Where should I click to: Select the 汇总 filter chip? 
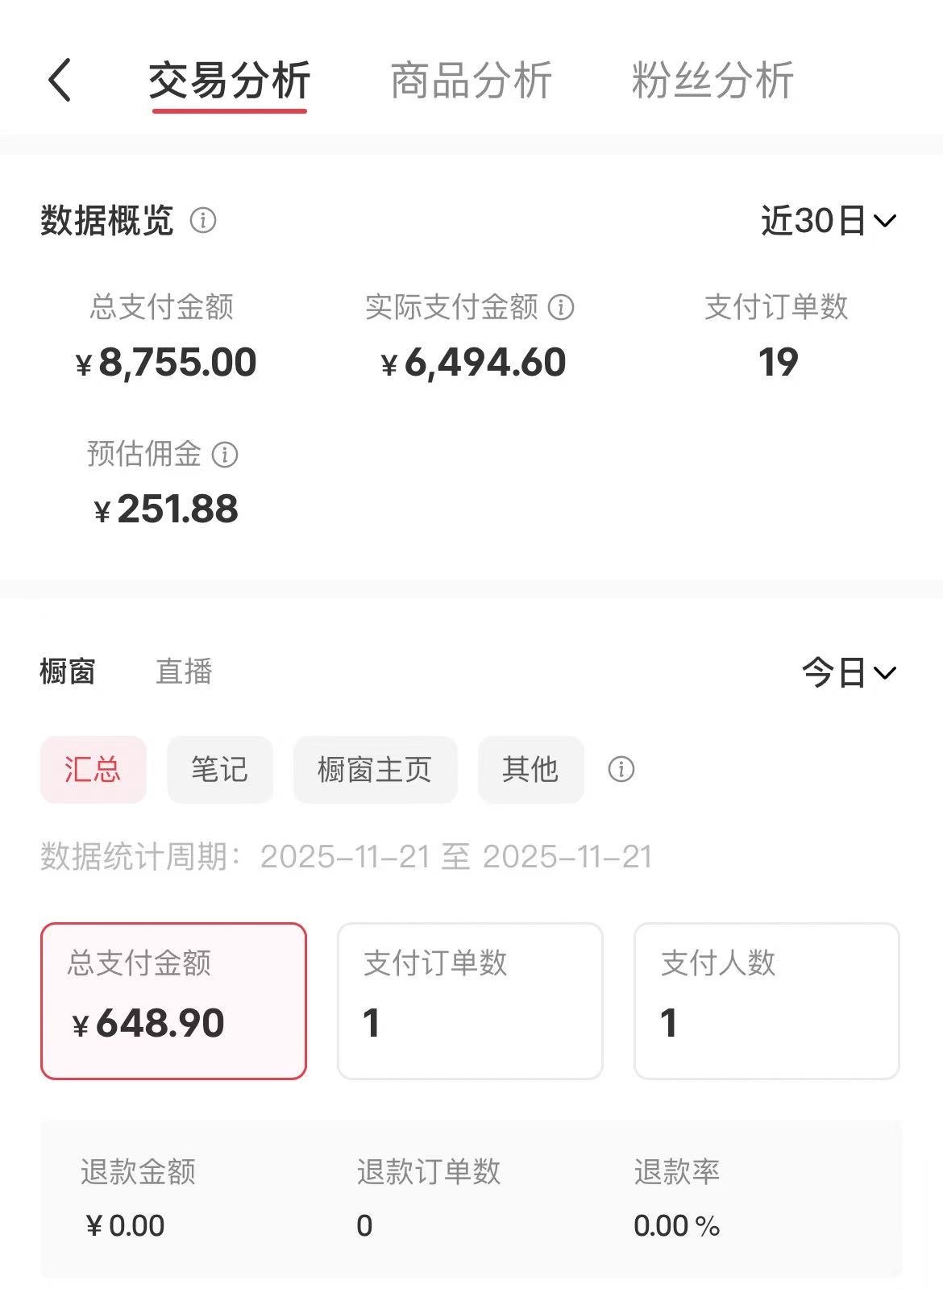[x=93, y=769]
